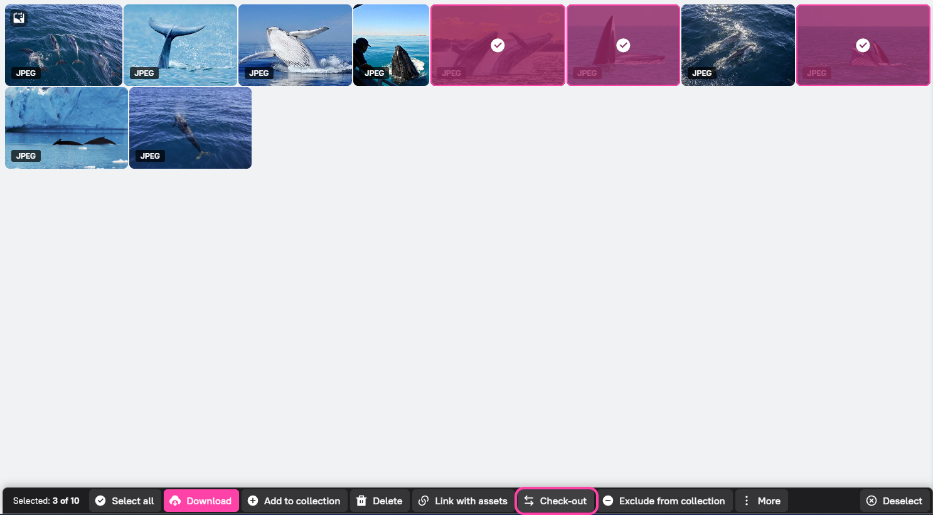Select the whale watching boat thumbnail
Screen dimensions: 933x515
point(391,45)
